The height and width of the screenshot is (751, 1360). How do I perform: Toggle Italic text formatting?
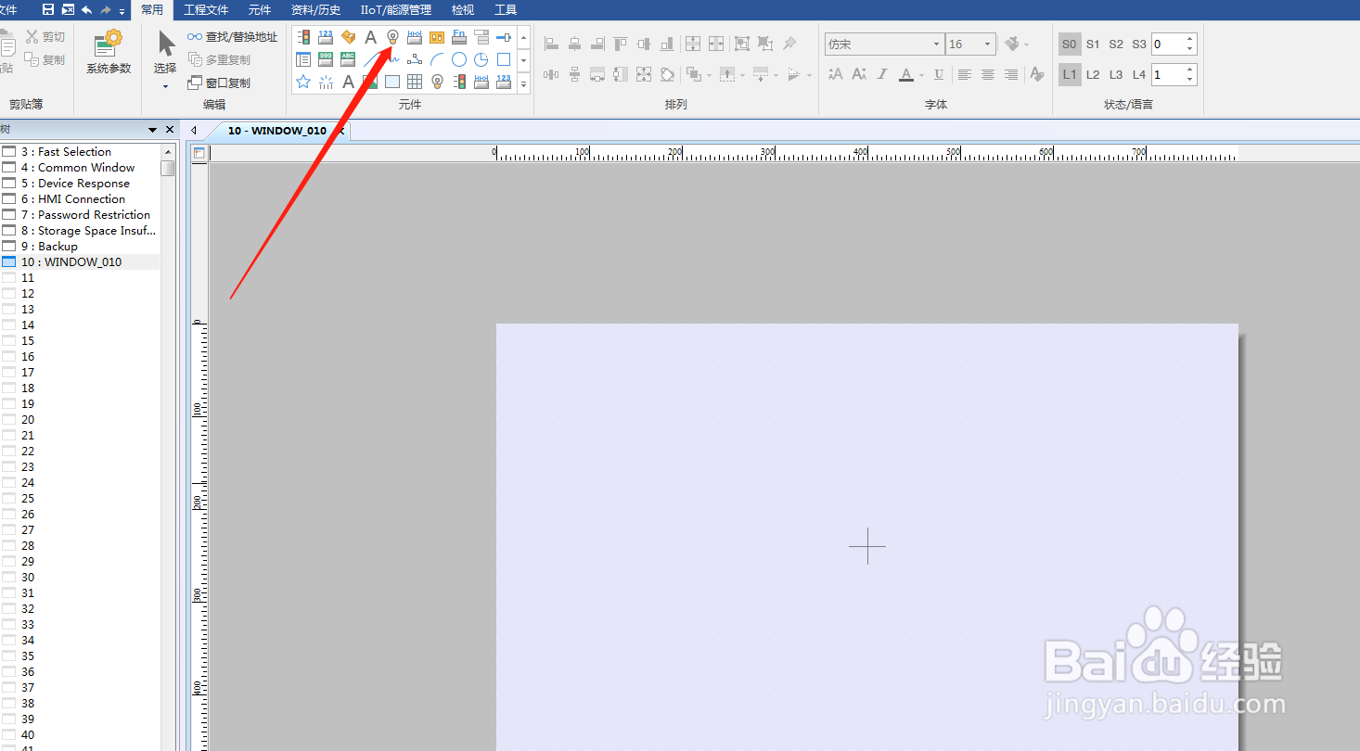click(882, 74)
